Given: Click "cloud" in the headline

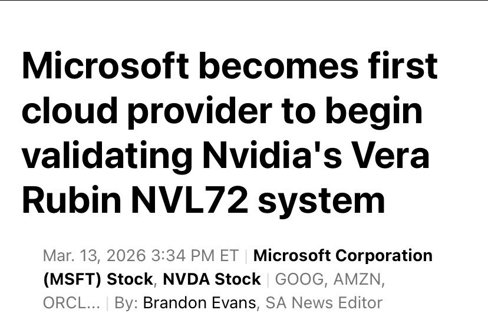Looking at the screenshot, I should point(63,110).
